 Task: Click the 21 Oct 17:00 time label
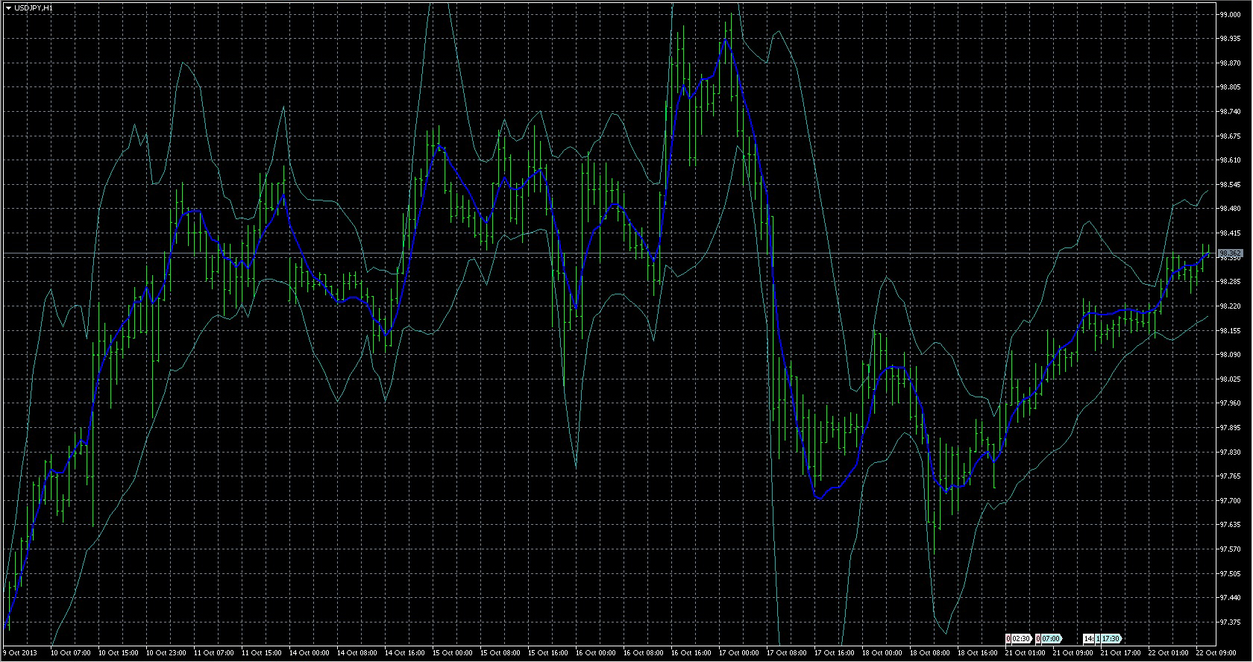pyautogui.click(x=1121, y=653)
